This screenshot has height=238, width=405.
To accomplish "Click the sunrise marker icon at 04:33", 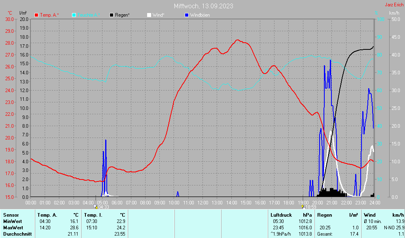I will click(x=95, y=206).
